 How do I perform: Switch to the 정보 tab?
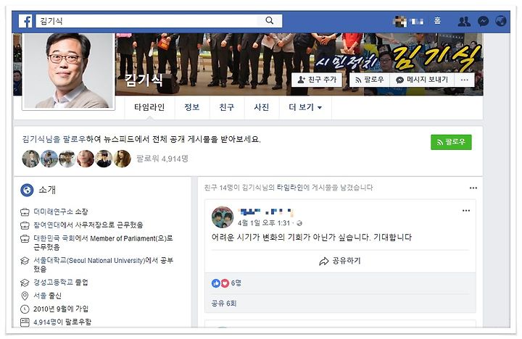click(x=191, y=107)
